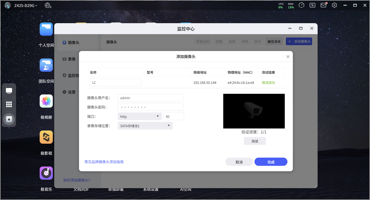Click the 配置 toolbar button
Image resolution: width=370 pixels, height=200 pixels.
coord(219,41)
